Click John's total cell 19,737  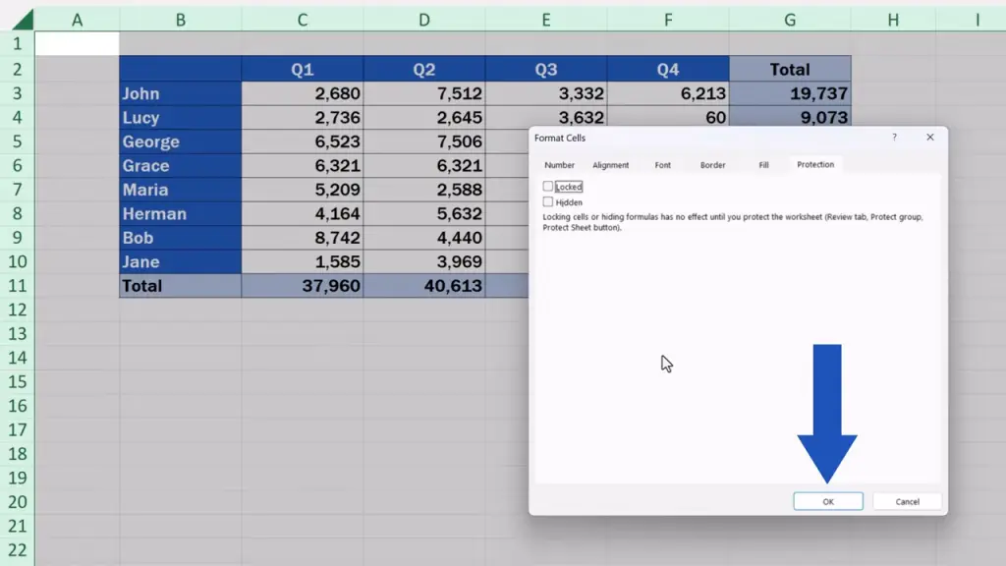pyautogui.click(x=789, y=93)
